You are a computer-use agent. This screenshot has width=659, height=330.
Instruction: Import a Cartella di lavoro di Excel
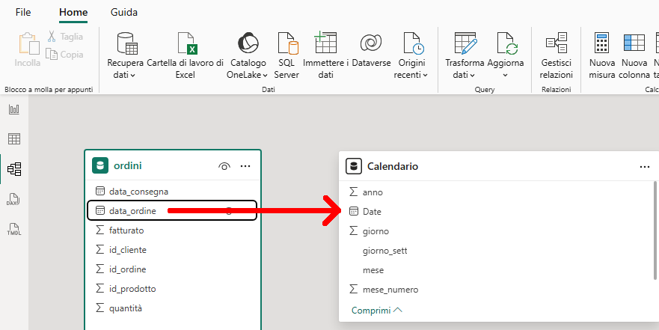[x=185, y=56]
